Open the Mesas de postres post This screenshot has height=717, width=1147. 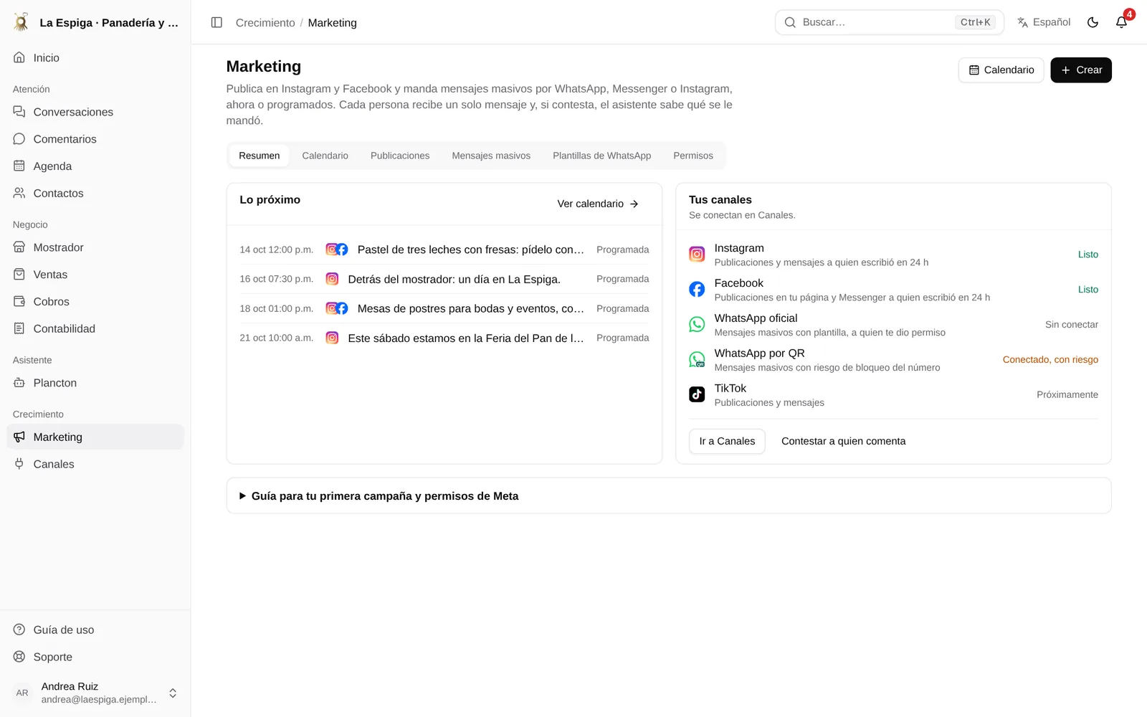tap(444, 308)
